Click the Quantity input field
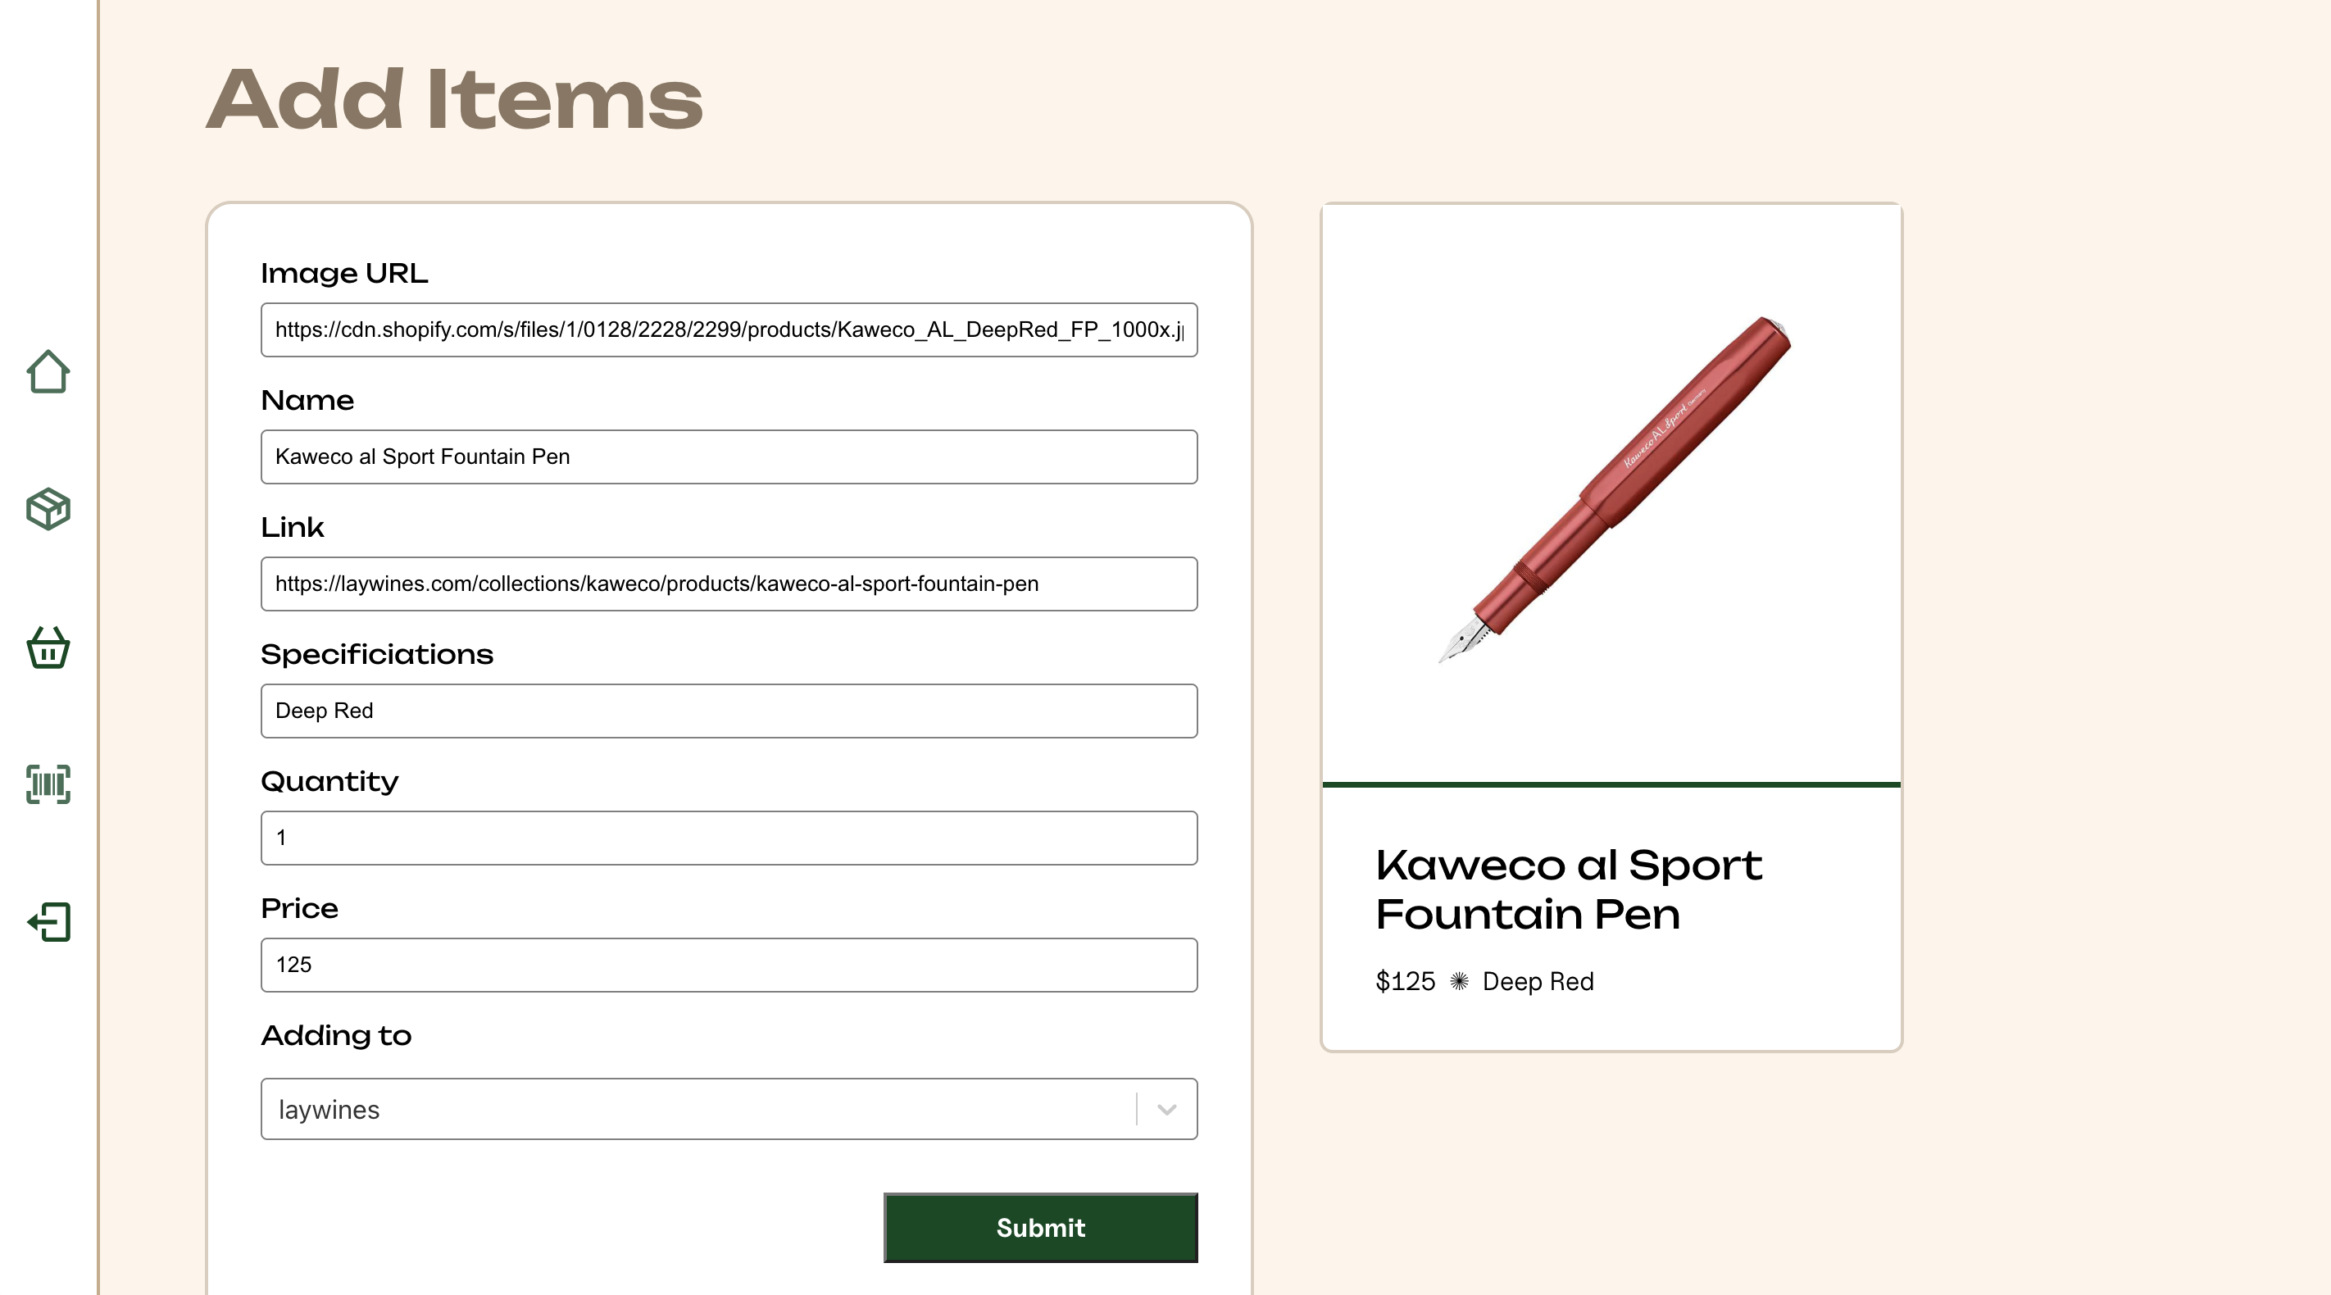This screenshot has height=1295, width=2331. pyautogui.click(x=729, y=838)
